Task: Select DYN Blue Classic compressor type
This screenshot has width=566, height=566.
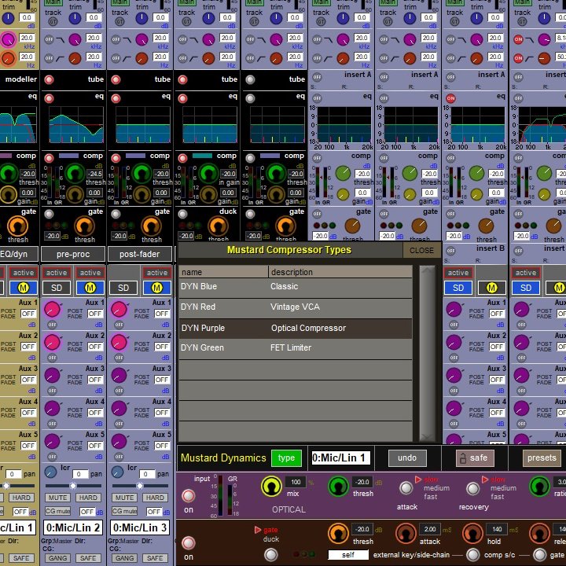Action: click(x=296, y=288)
